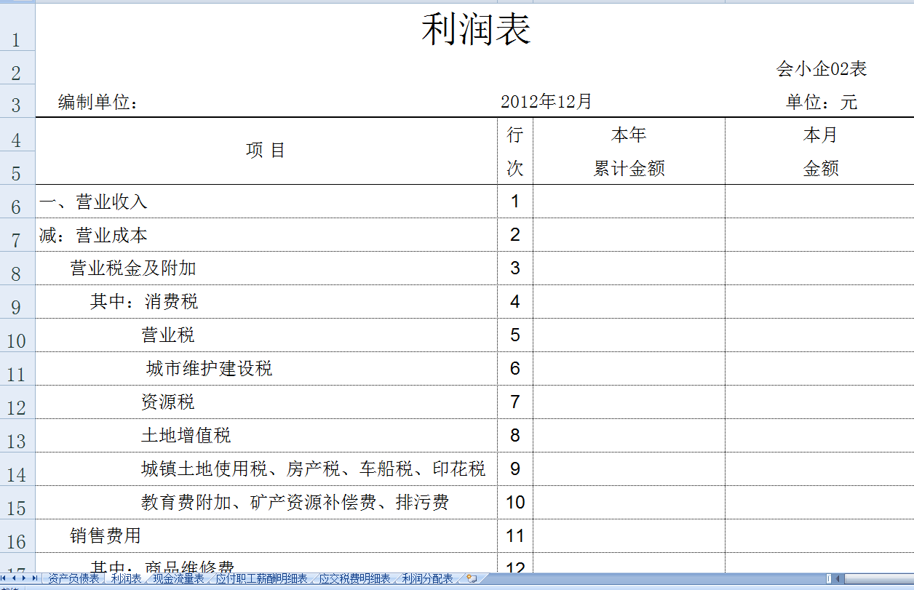Select line number 6 cell

[515, 369]
